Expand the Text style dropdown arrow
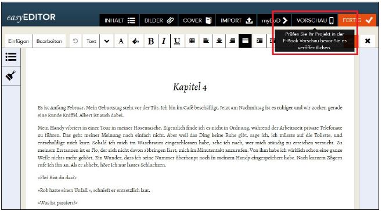 point(107,41)
